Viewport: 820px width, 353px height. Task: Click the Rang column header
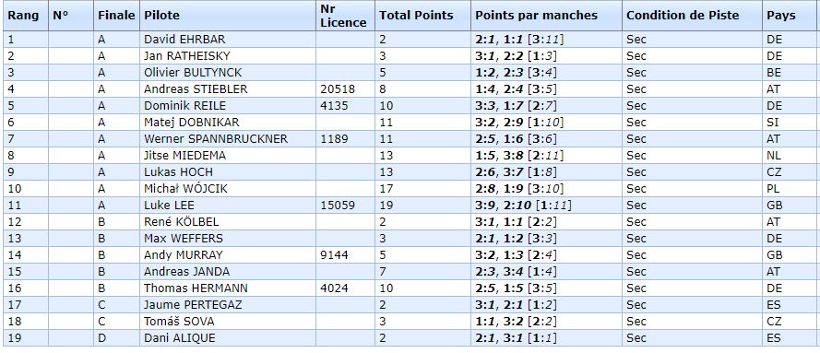23,16
